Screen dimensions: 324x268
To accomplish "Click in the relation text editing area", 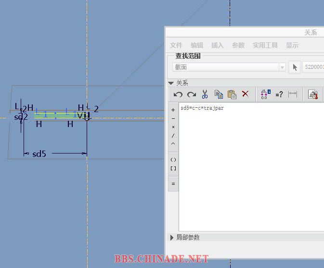I will (250, 168).
